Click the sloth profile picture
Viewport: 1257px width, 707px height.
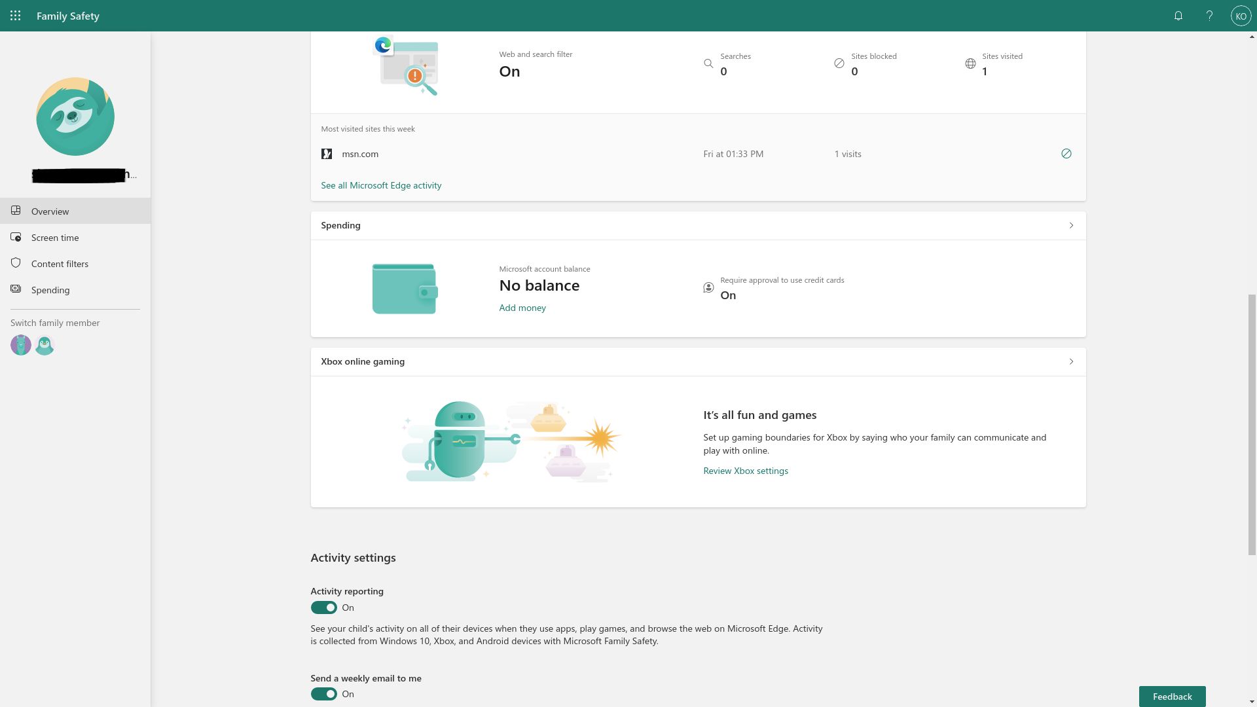[75, 117]
